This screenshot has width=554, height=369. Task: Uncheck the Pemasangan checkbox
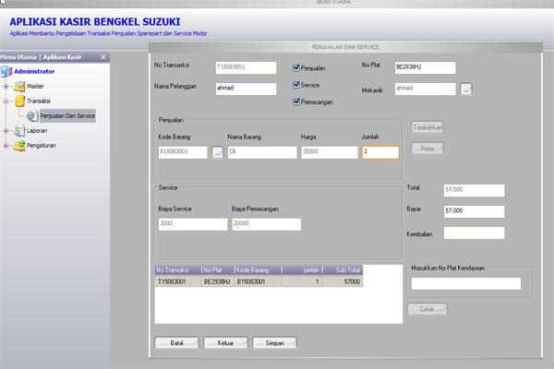tap(296, 101)
